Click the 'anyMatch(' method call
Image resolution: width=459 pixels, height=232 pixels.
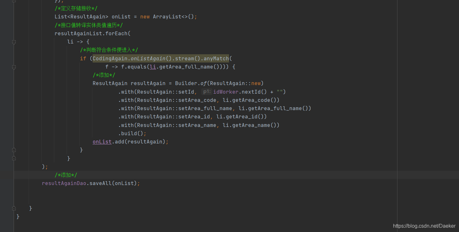pyautogui.click(x=218, y=58)
